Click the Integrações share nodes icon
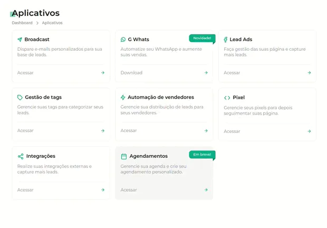 21,156
